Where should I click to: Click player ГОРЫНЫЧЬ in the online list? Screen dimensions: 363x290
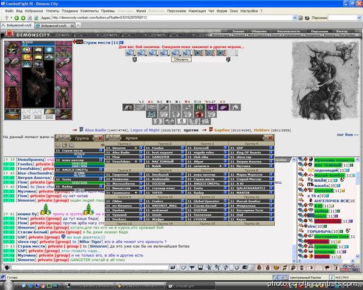(x=319, y=231)
